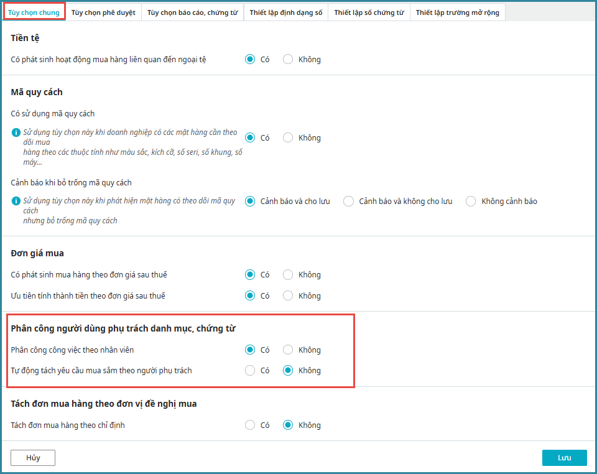Set Có for mua hàng theo đơn giá sau thuế
This screenshot has width=597, height=474.
click(250, 275)
